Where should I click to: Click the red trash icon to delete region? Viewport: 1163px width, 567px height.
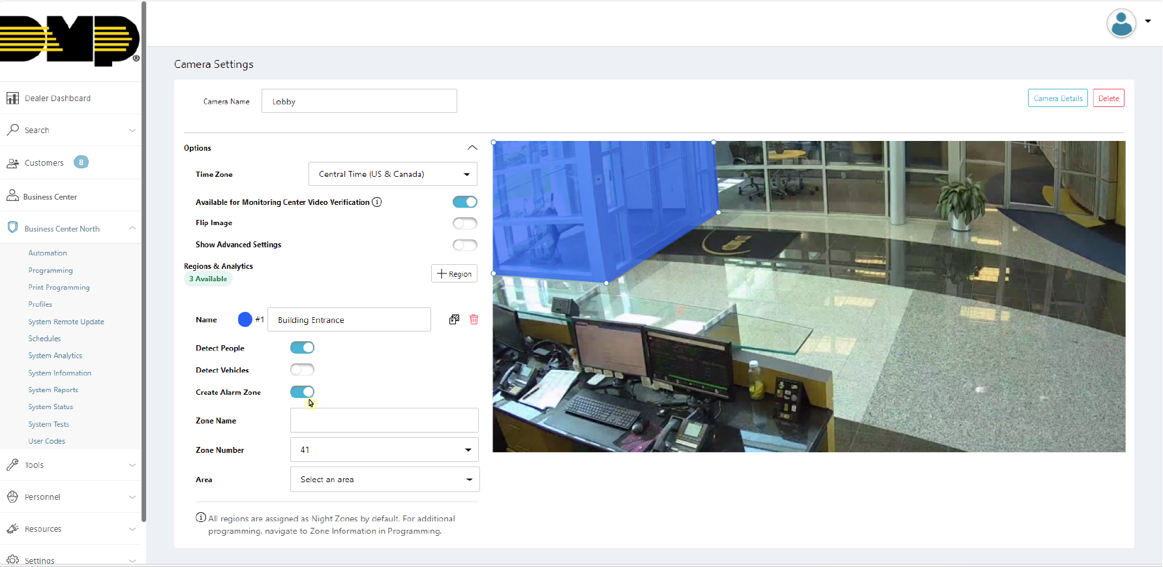474,320
